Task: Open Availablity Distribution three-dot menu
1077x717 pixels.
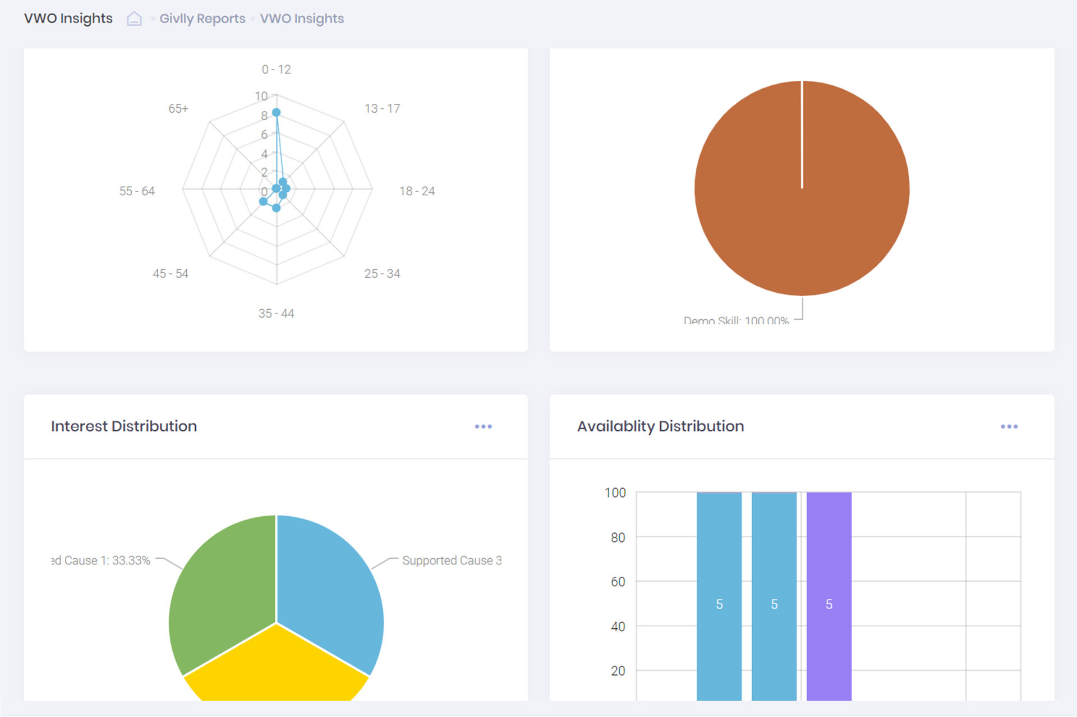Action: (1009, 427)
